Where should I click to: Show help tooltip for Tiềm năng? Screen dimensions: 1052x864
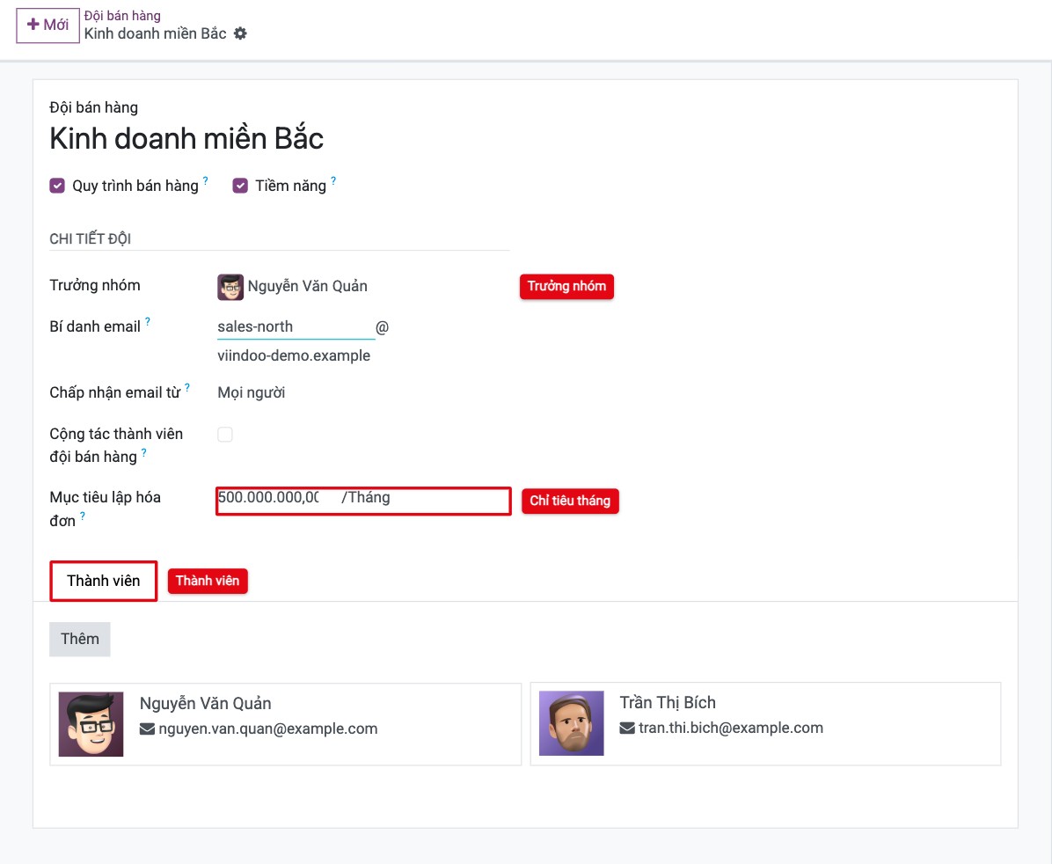point(333,180)
